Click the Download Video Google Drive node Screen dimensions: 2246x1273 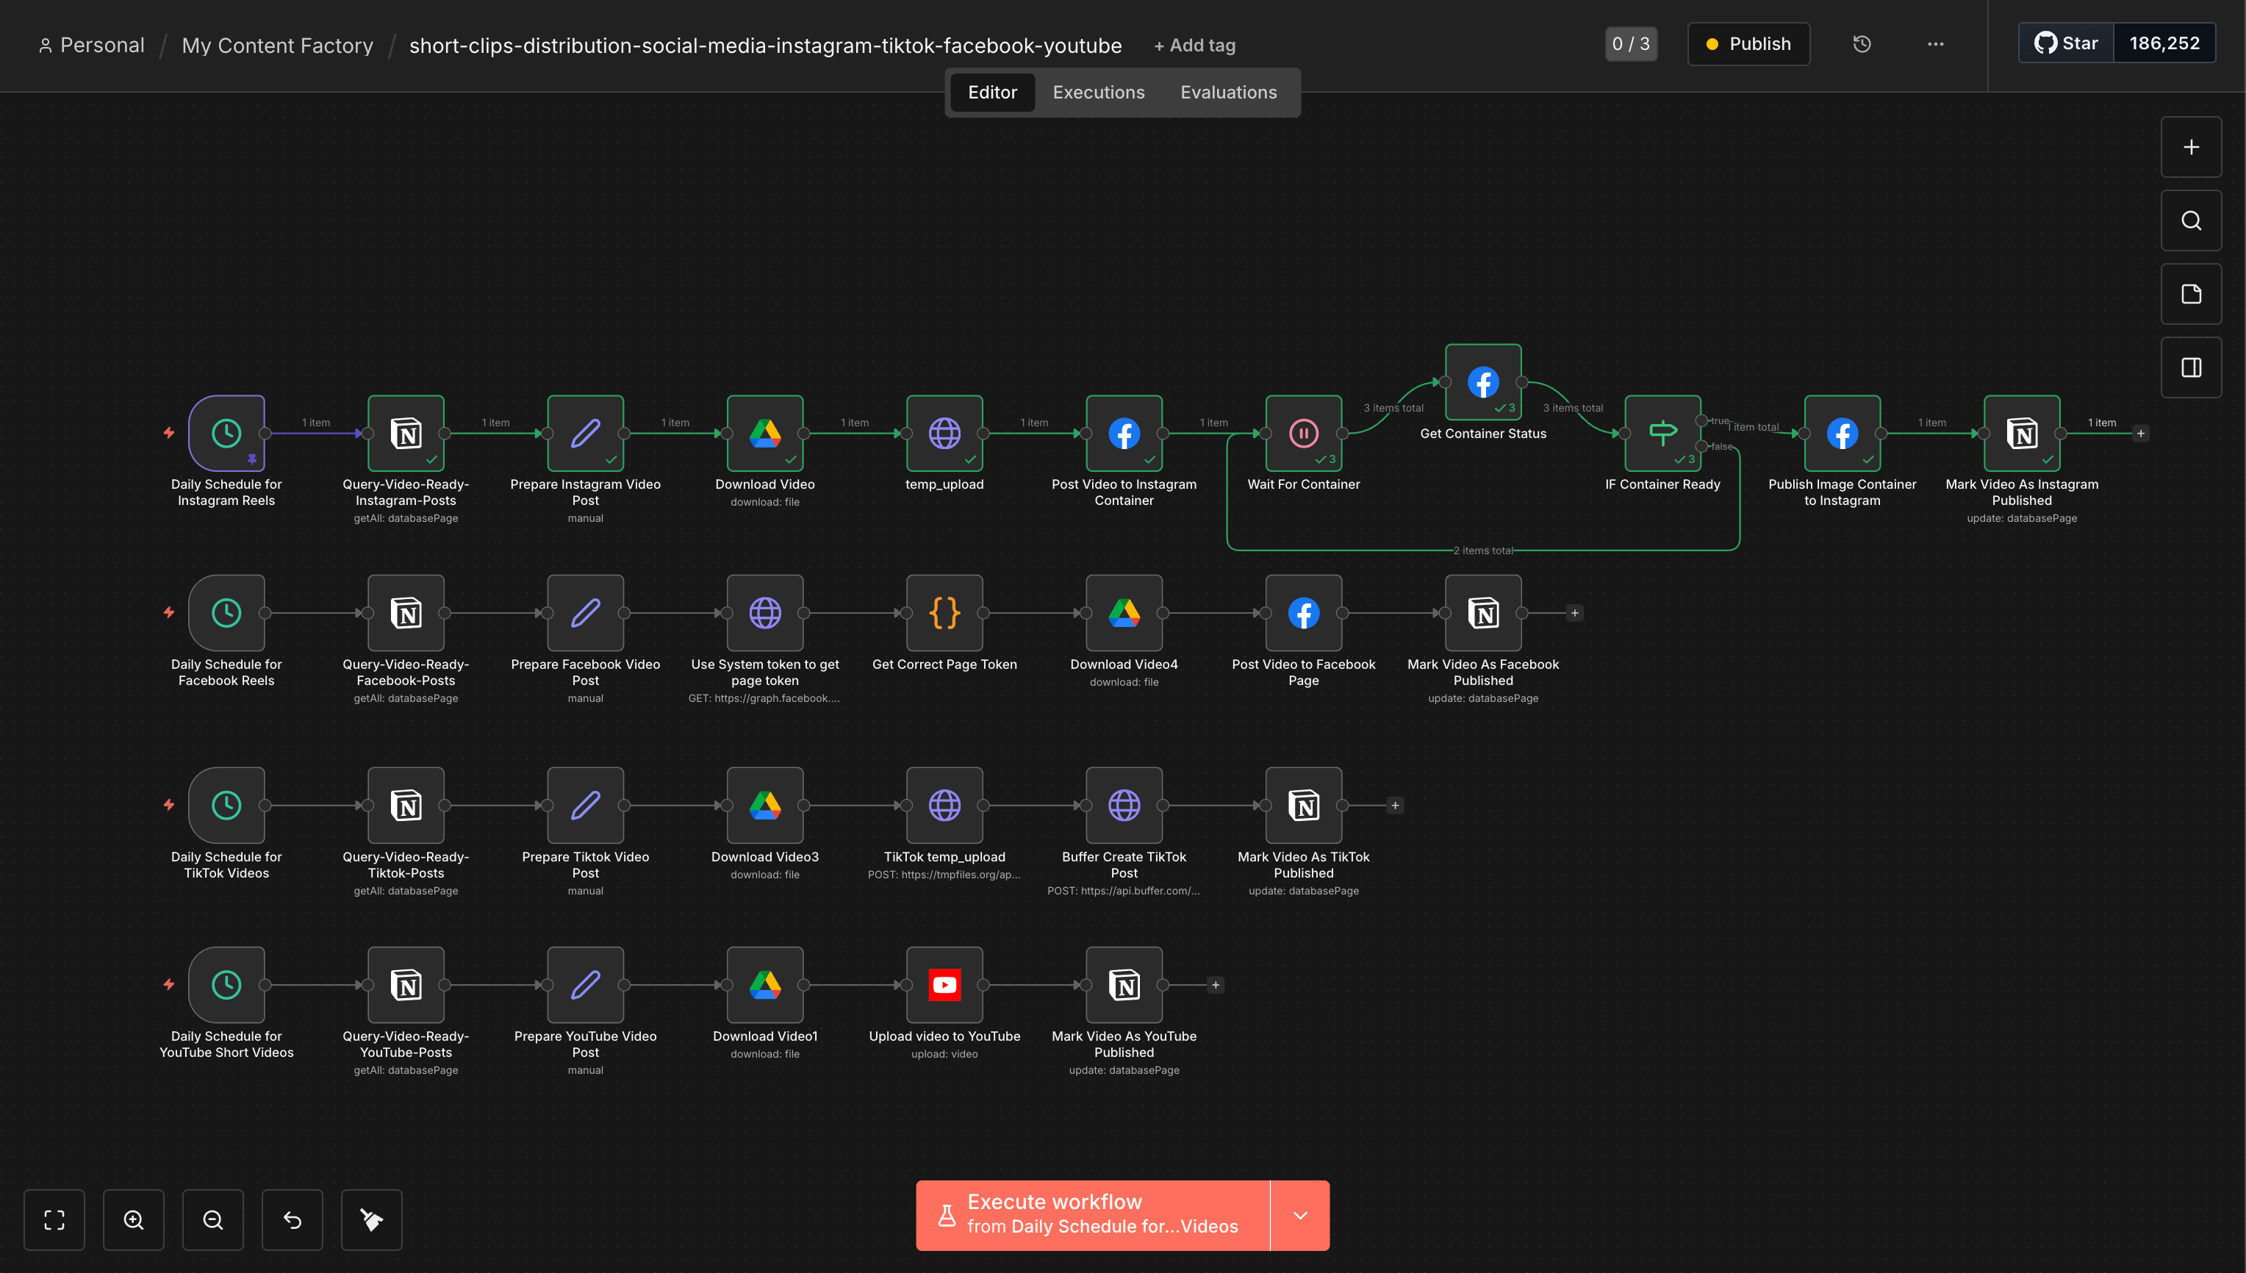765,433
